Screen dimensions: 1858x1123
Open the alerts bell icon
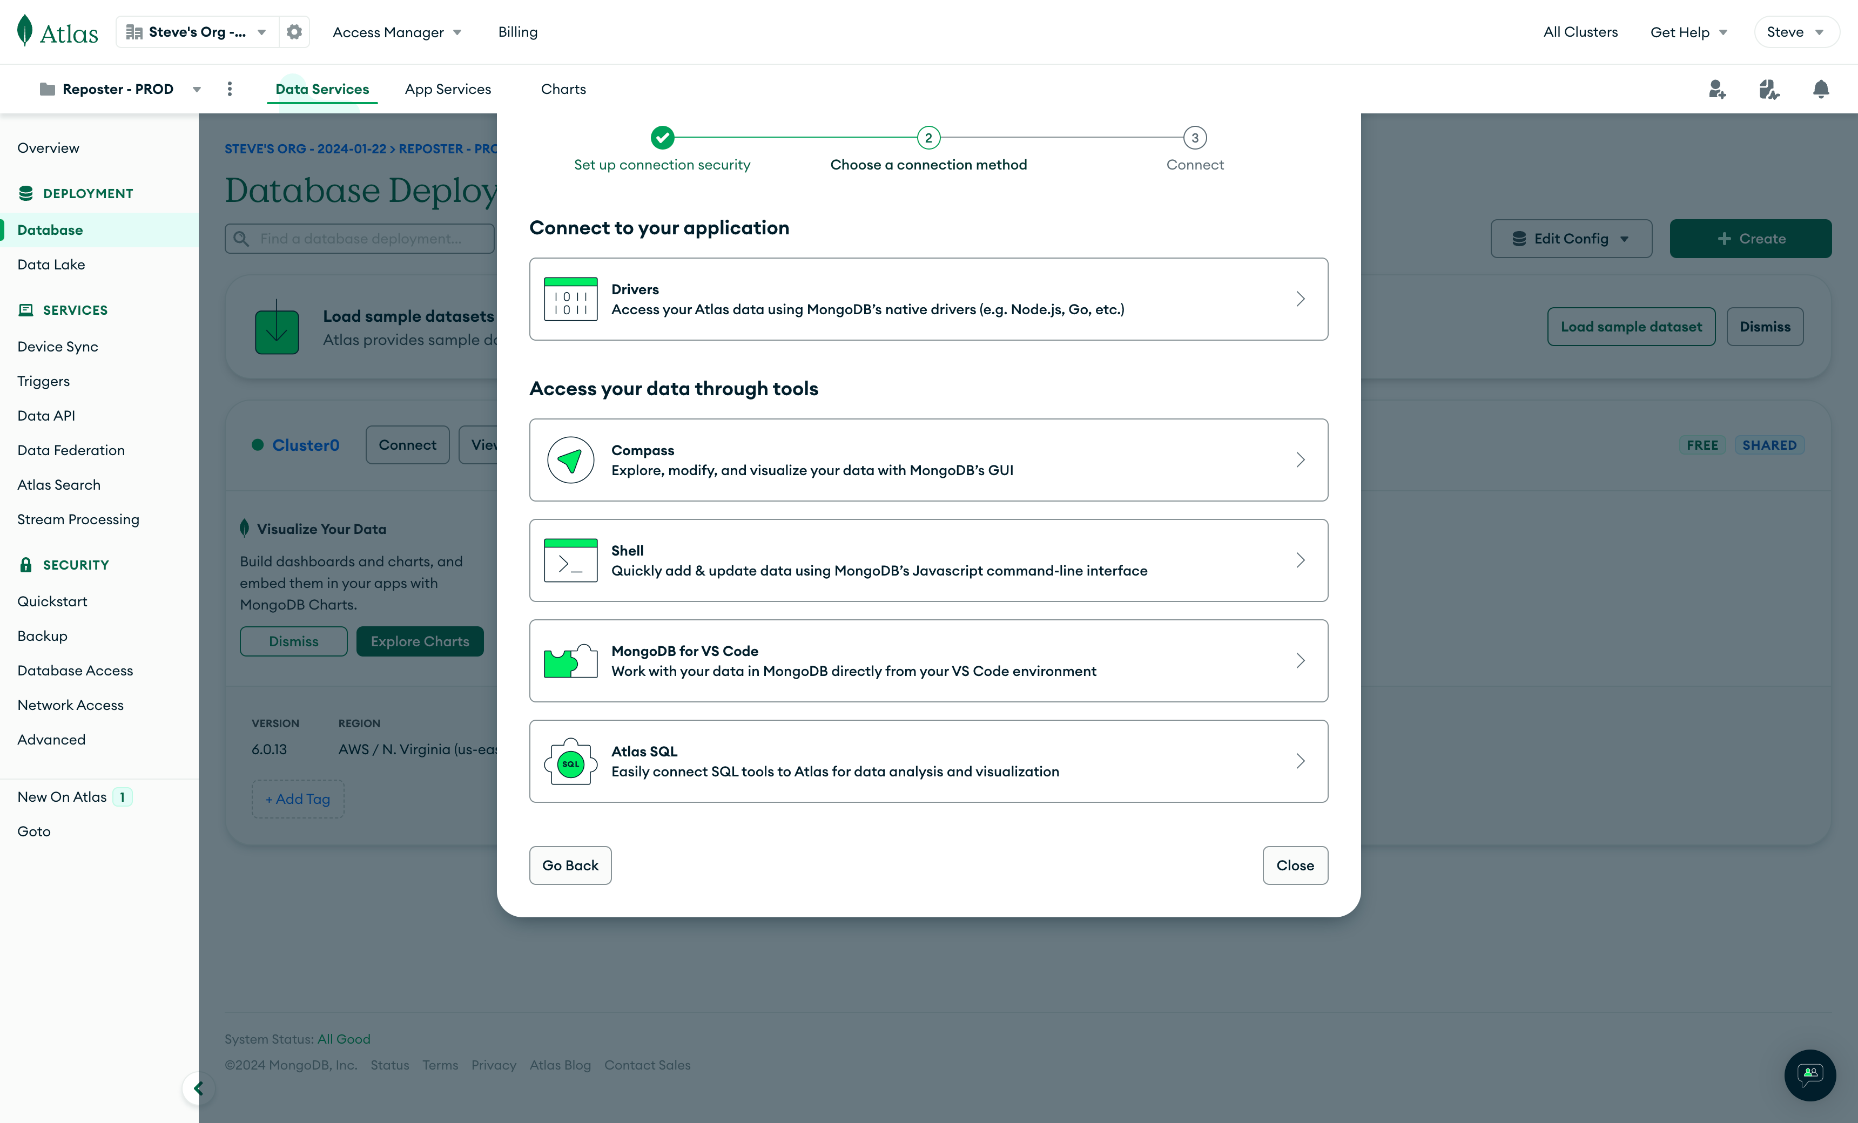[1821, 89]
